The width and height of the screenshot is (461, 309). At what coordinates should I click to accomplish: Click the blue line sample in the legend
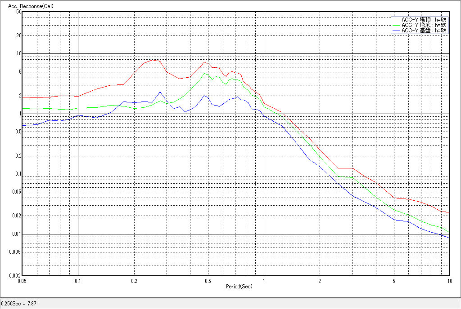[396, 31]
